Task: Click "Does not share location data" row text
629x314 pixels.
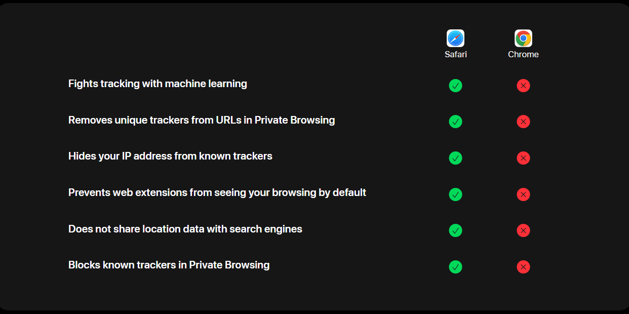Action: click(x=185, y=229)
